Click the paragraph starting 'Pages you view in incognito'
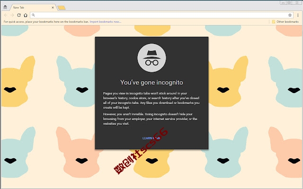 coord(151,100)
